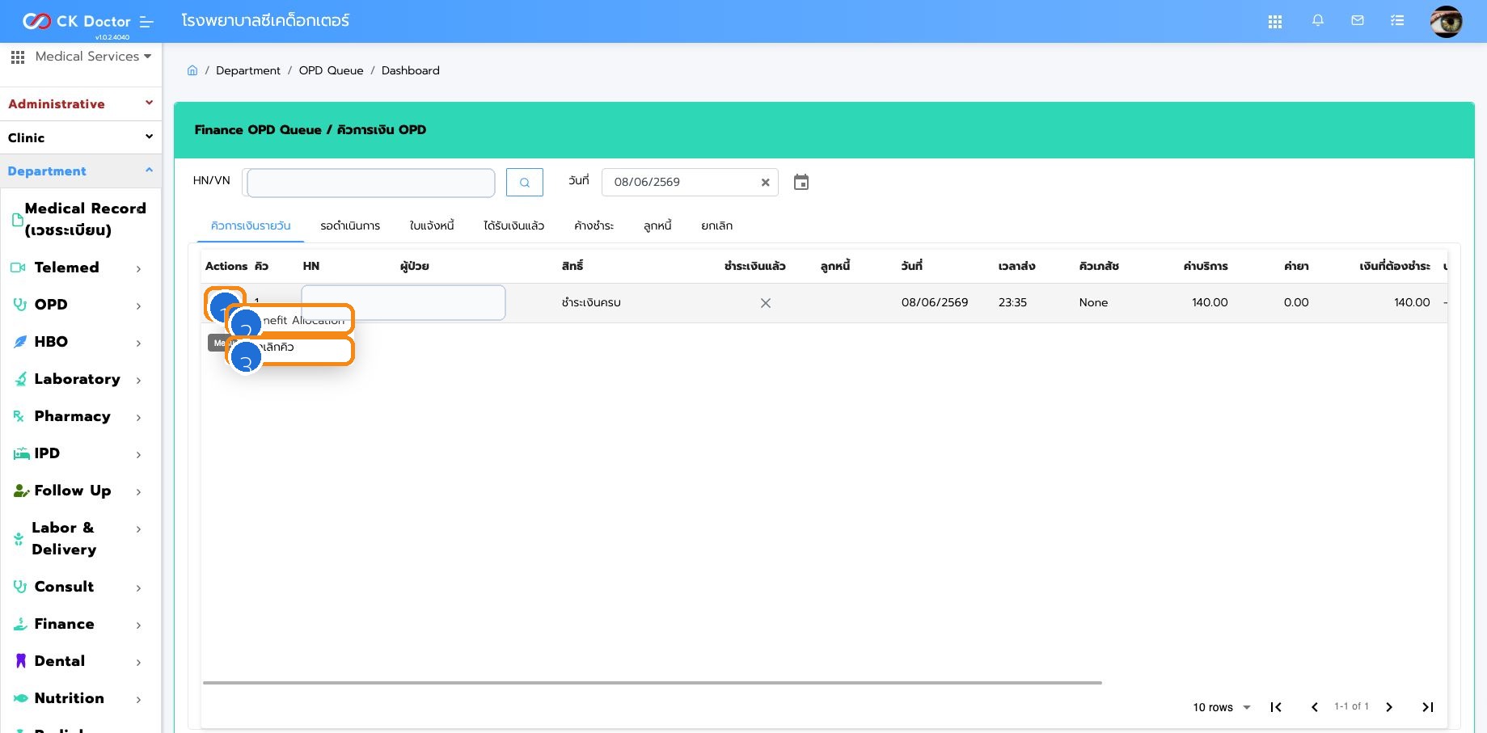Screen dimensions: 1487x733
Task: Click the Dental tooth icon
Action: click(x=21, y=661)
